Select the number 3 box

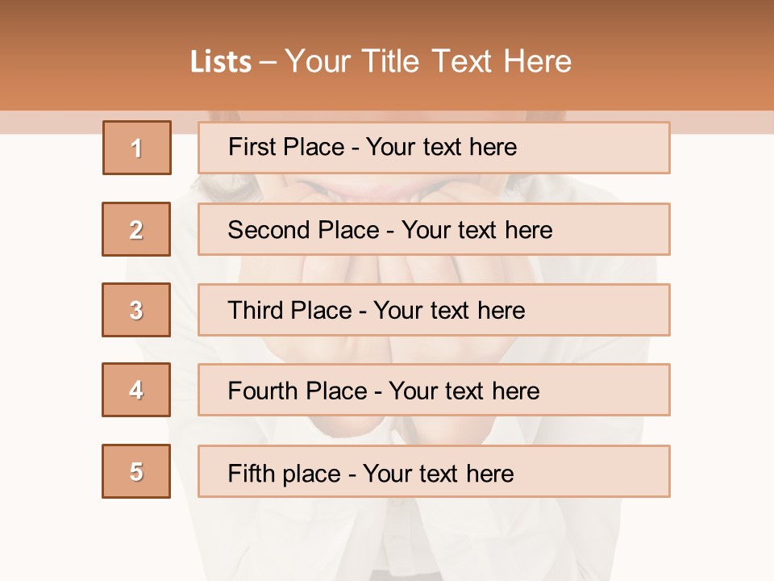136,310
